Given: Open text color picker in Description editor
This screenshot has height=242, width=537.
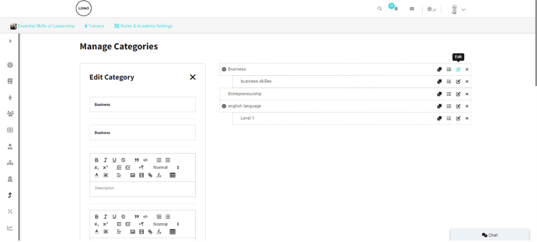Looking at the screenshot, I should tap(97, 175).
